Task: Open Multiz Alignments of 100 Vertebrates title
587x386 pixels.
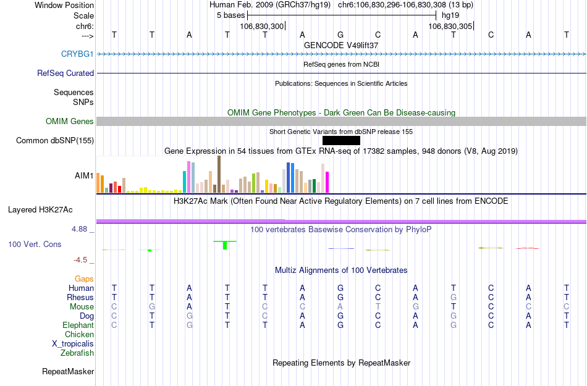Action: [341, 270]
